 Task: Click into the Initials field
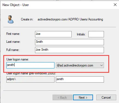coord(96,34)
